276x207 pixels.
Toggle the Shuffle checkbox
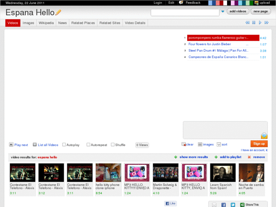point(113,145)
